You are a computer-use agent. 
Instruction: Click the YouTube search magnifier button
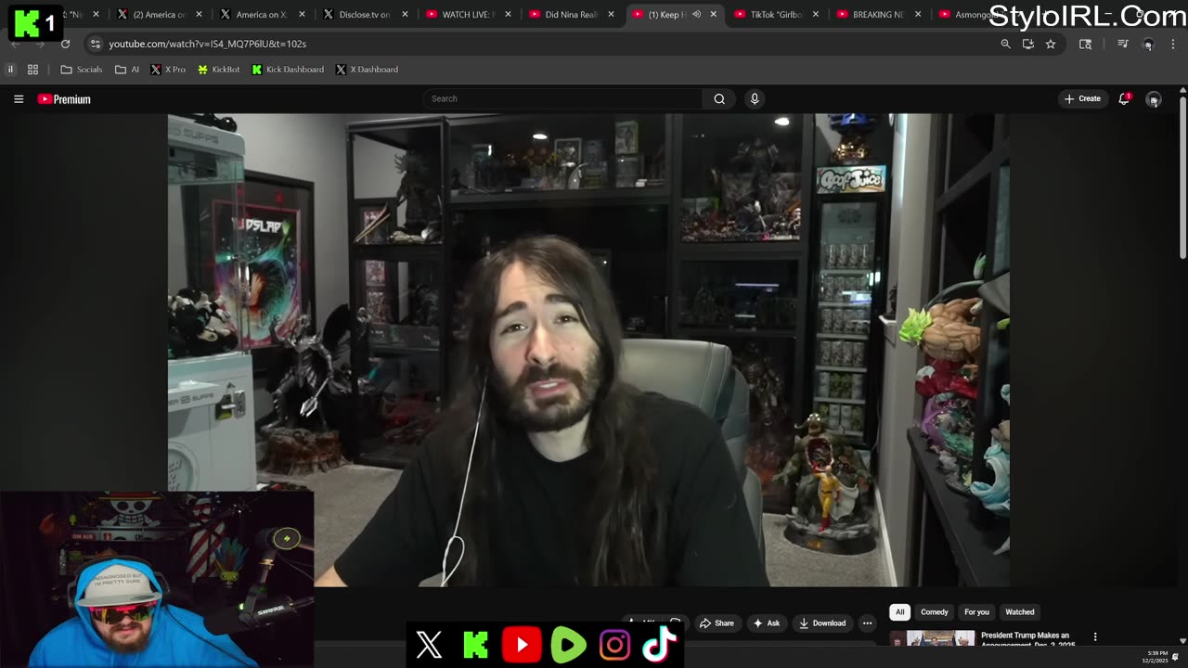click(x=719, y=98)
